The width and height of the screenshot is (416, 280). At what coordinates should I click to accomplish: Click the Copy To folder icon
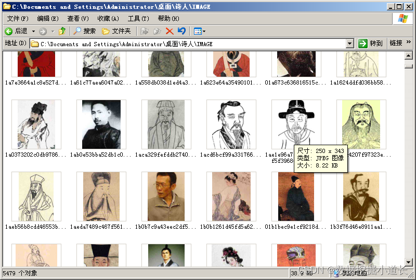click(157, 31)
